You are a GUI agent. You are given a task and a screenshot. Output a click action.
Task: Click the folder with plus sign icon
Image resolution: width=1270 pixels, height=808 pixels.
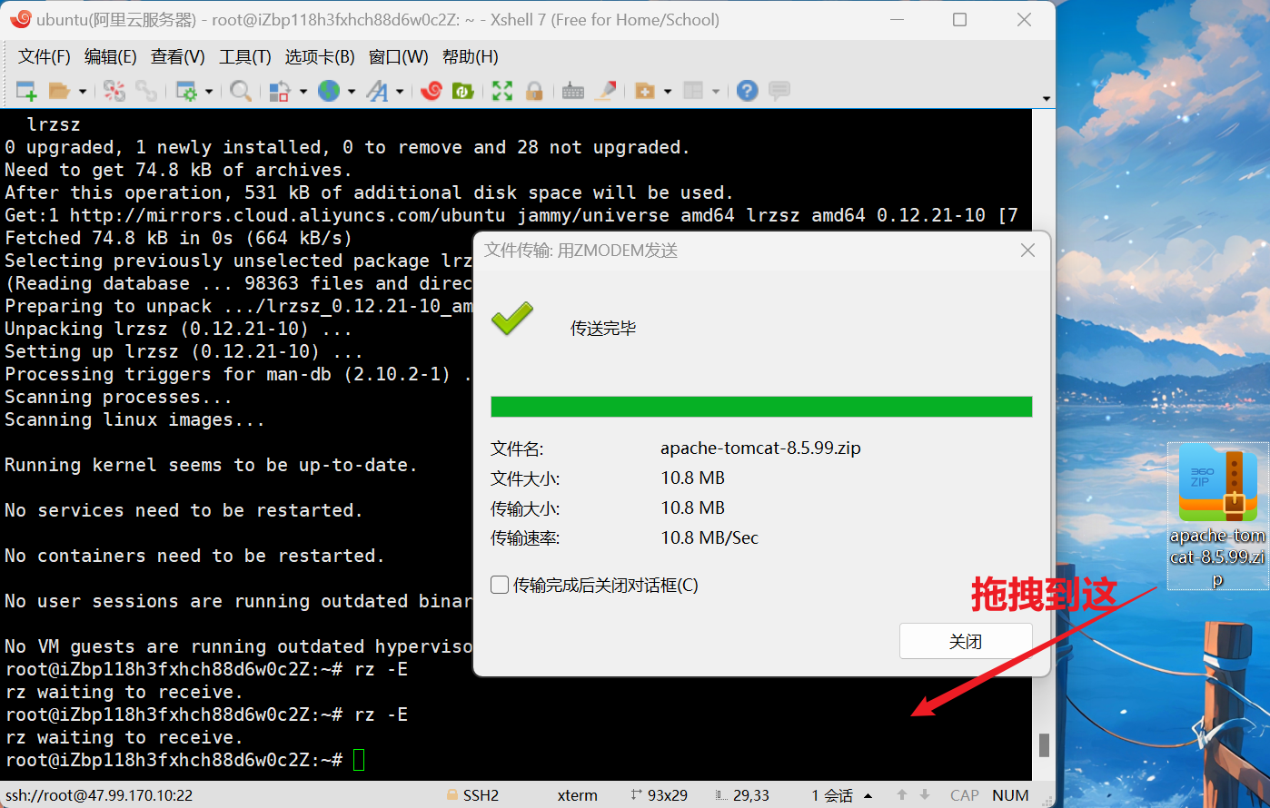(645, 90)
